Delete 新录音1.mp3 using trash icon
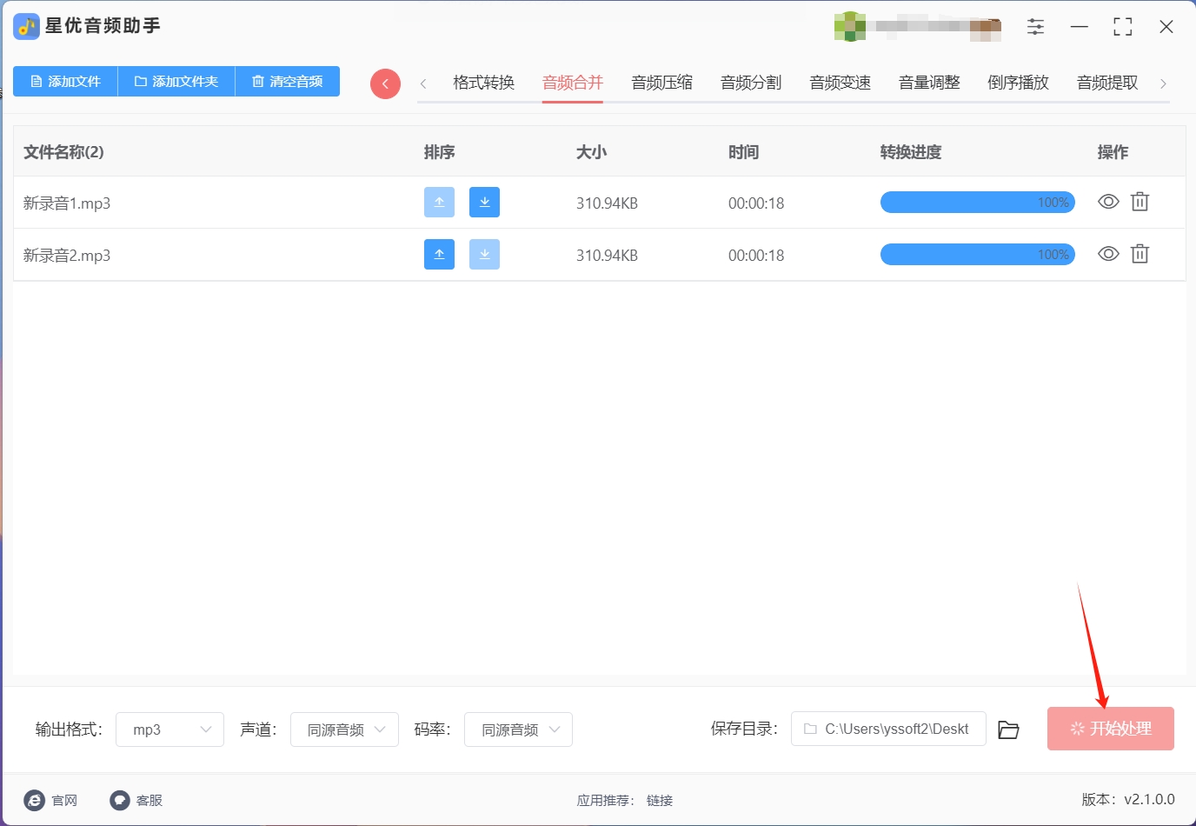The width and height of the screenshot is (1196, 826). pos(1140,202)
